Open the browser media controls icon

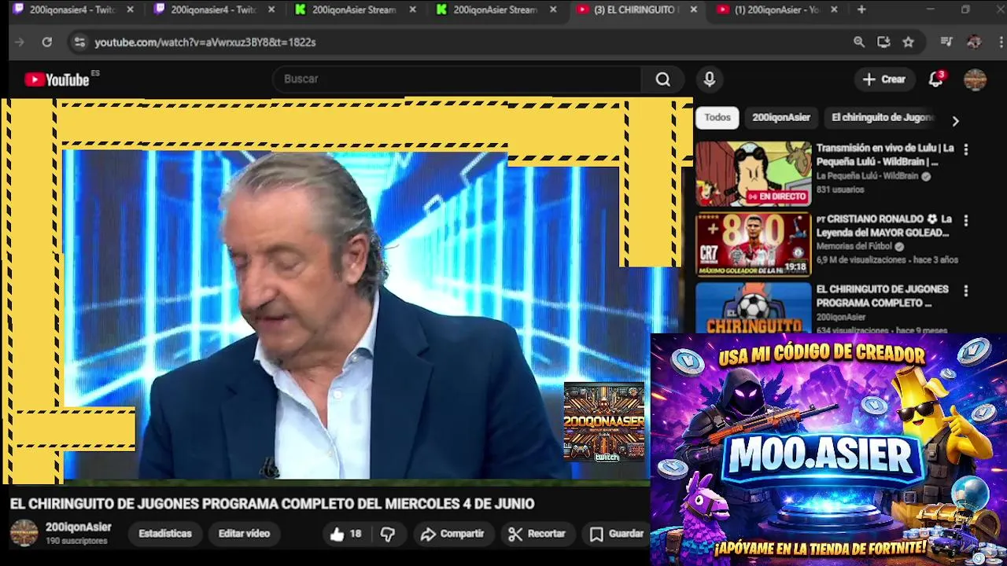pos(946,42)
